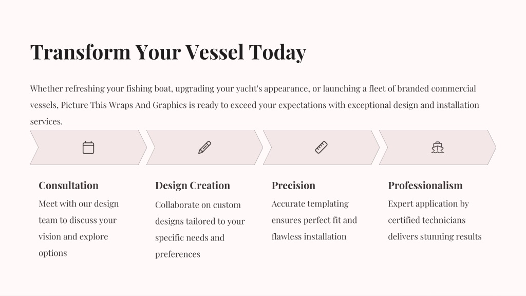Click the Accurate templating description text
The width and height of the screenshot is (526, 296).
point(314,220)
